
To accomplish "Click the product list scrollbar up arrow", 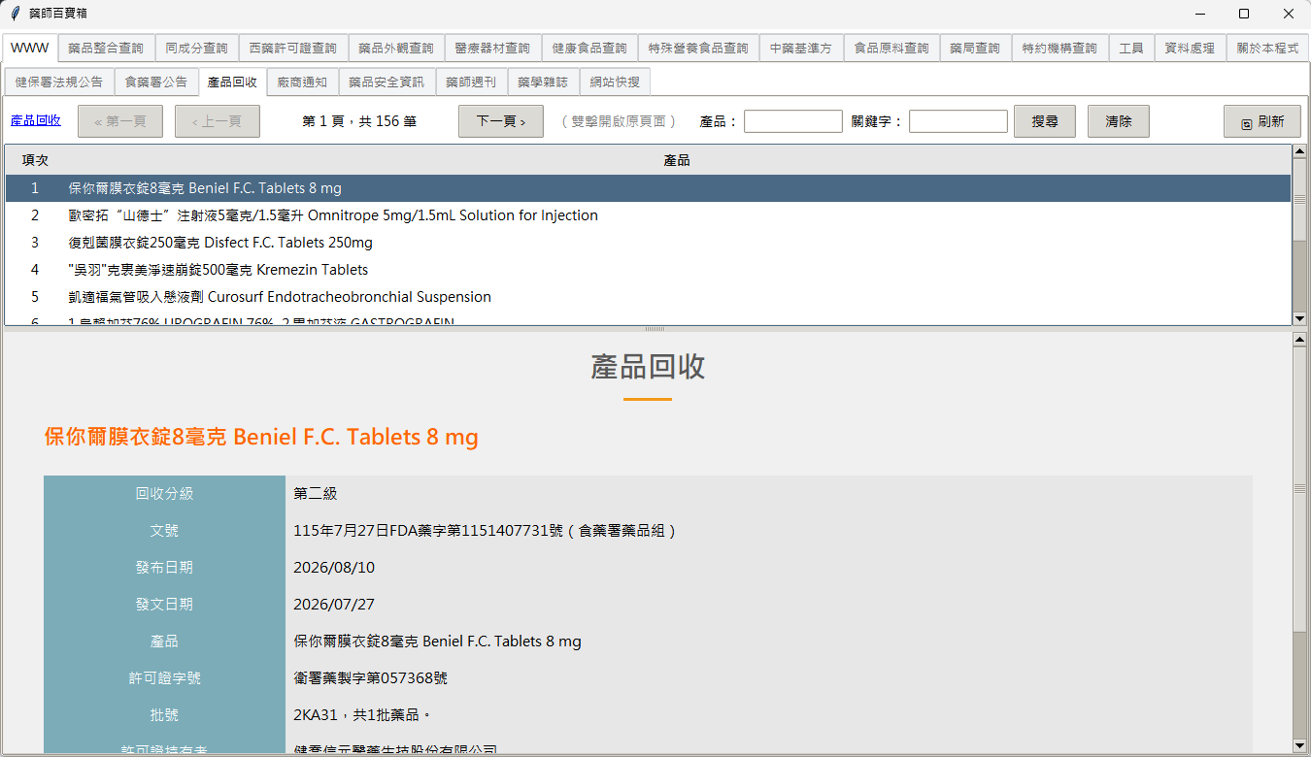I will pos(1299,151).
